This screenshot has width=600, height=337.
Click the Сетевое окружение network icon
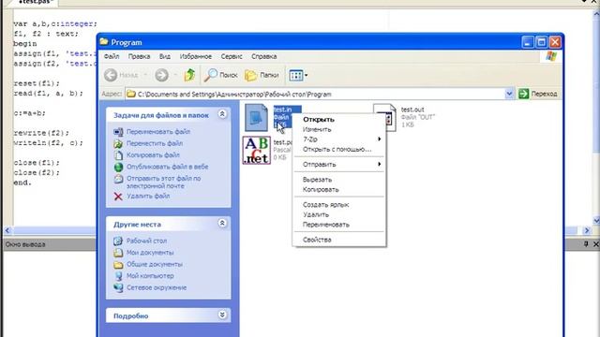pyautogui.click(x=119, y=287)
